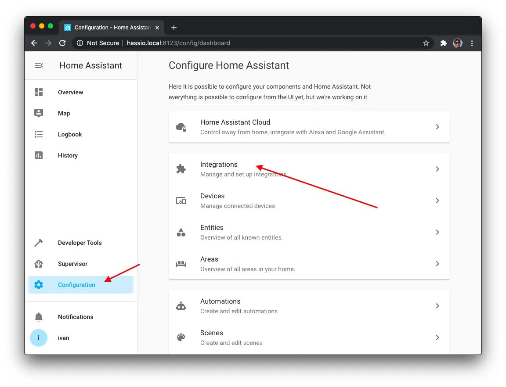The height and width of the screenshot is (387, 506).
Task: Open the Devices entry
Action: tap(309, 201)
